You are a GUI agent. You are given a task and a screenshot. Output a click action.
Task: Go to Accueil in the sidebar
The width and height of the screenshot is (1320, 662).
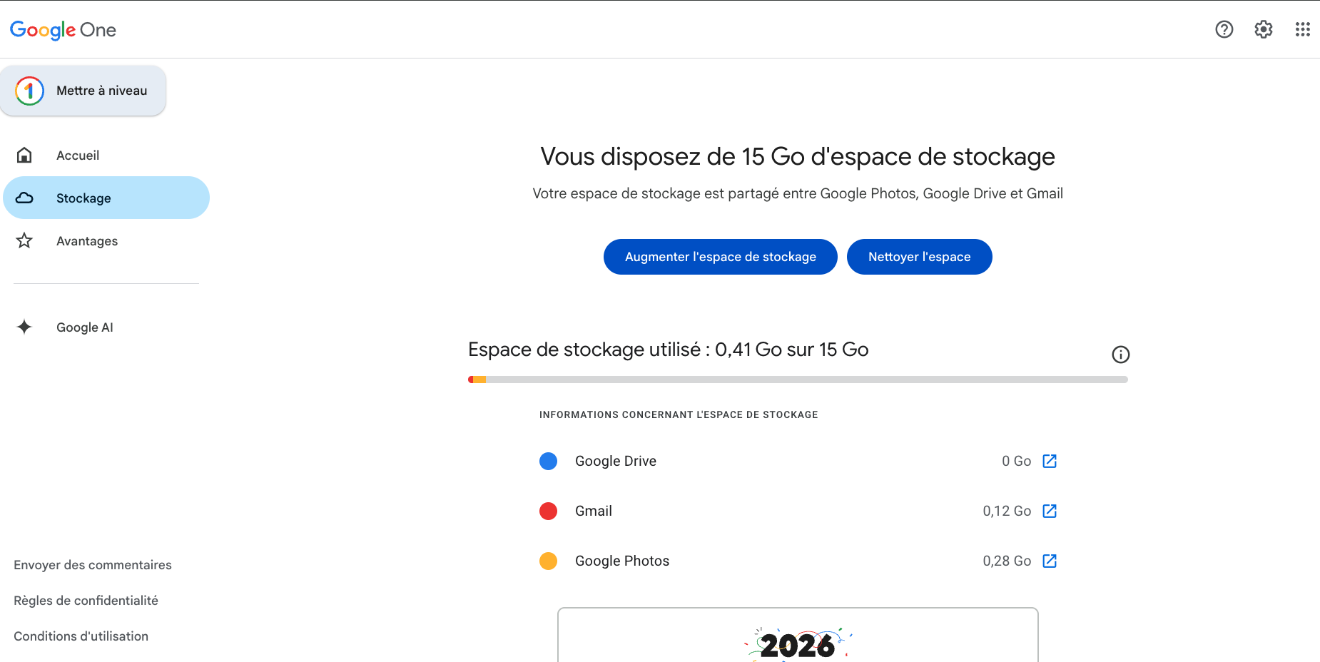coord(78,156)
